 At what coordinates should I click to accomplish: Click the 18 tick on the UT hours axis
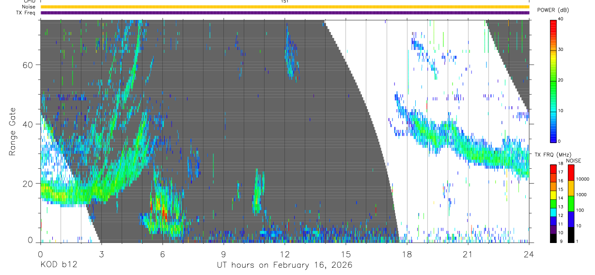tap(407, 254)
